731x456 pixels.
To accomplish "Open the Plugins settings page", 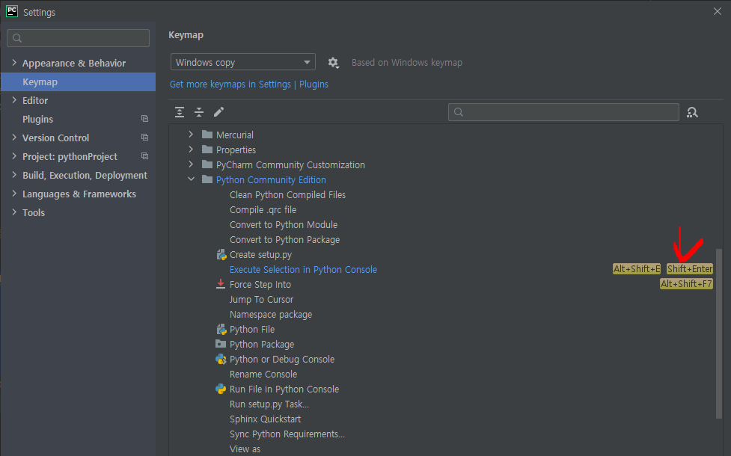I will point(37,120).
